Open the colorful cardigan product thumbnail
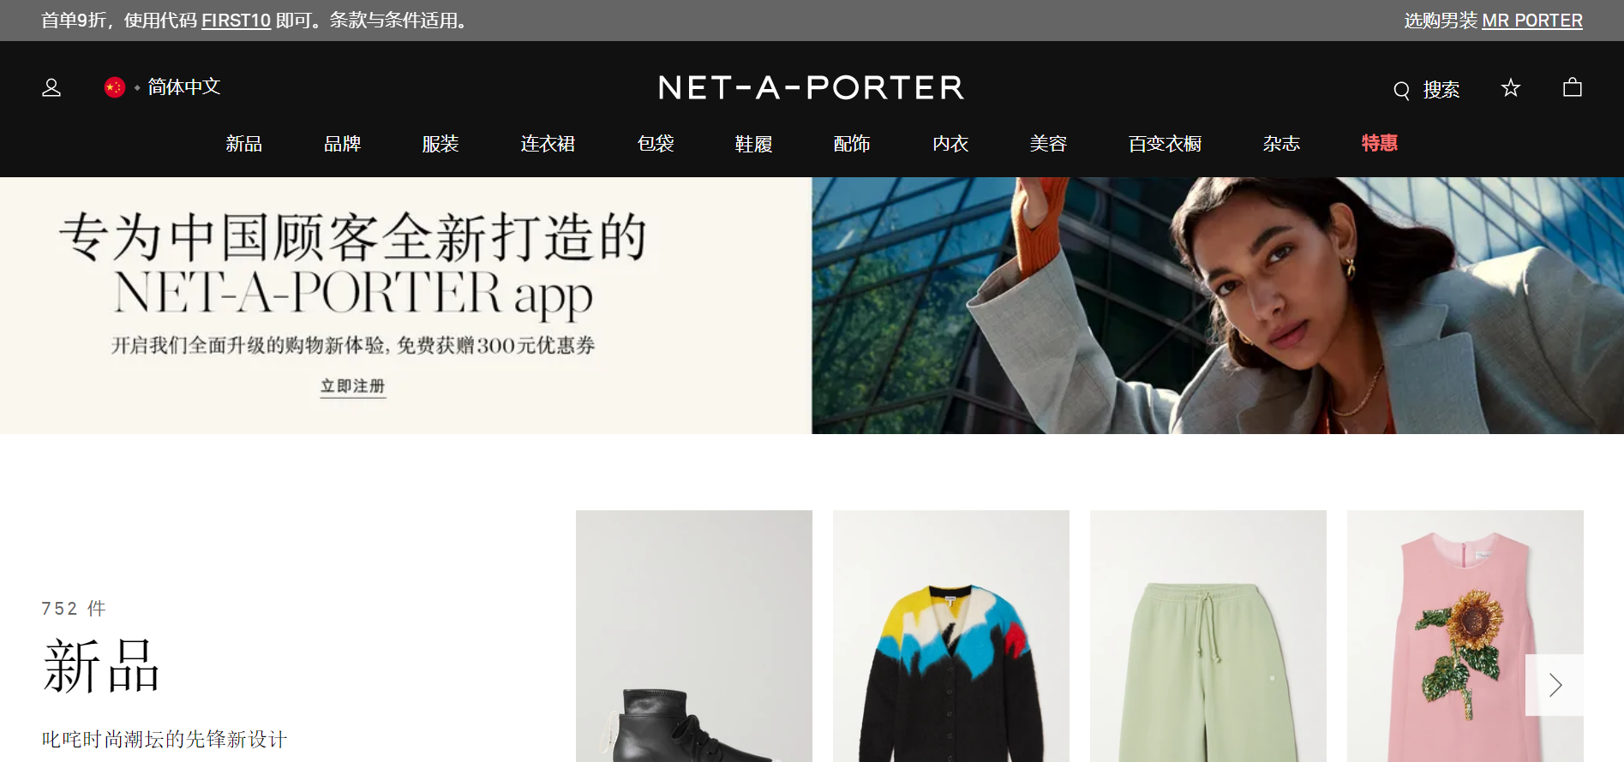The height and width of the screenshot is (762, 1624). click(x=951, y=636)
